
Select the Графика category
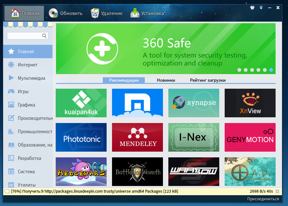(28, 105)
